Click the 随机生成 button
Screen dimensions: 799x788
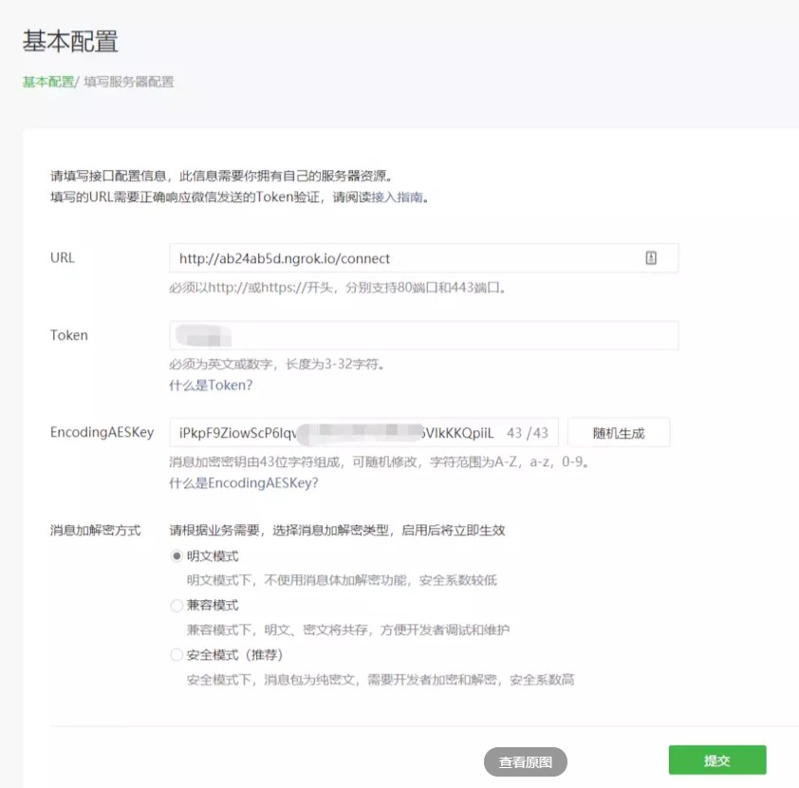(x=619, y=433)
